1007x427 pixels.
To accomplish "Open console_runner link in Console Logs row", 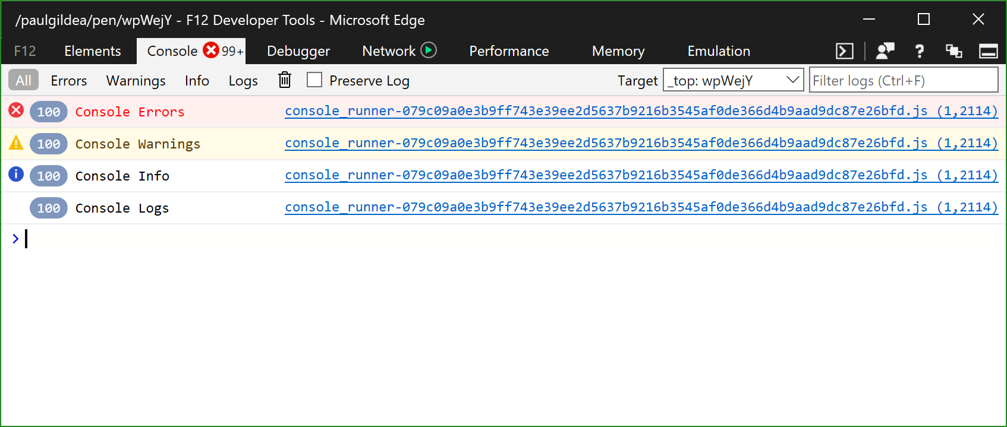I will tap(641, 207).
